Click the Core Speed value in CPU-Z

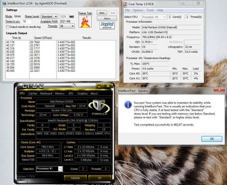pos(48,147)
